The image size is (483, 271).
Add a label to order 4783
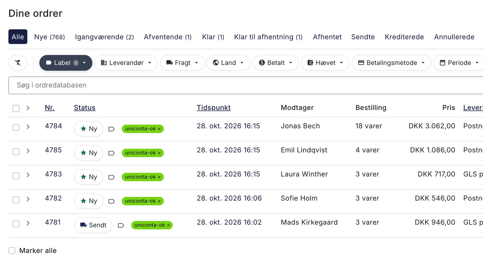[x=111, y=177]
